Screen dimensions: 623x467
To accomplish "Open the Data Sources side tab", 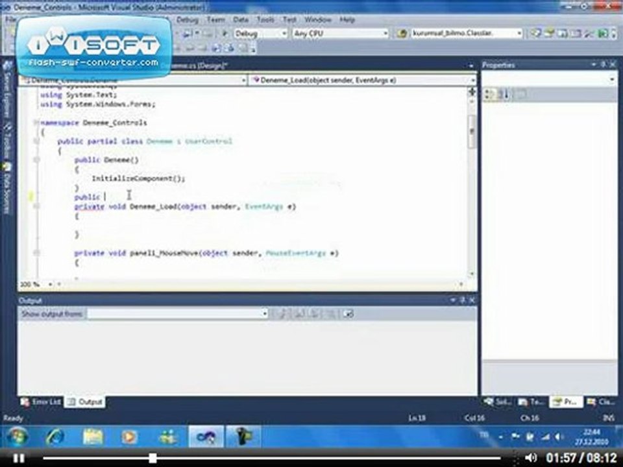I will [x=6, y=189].
